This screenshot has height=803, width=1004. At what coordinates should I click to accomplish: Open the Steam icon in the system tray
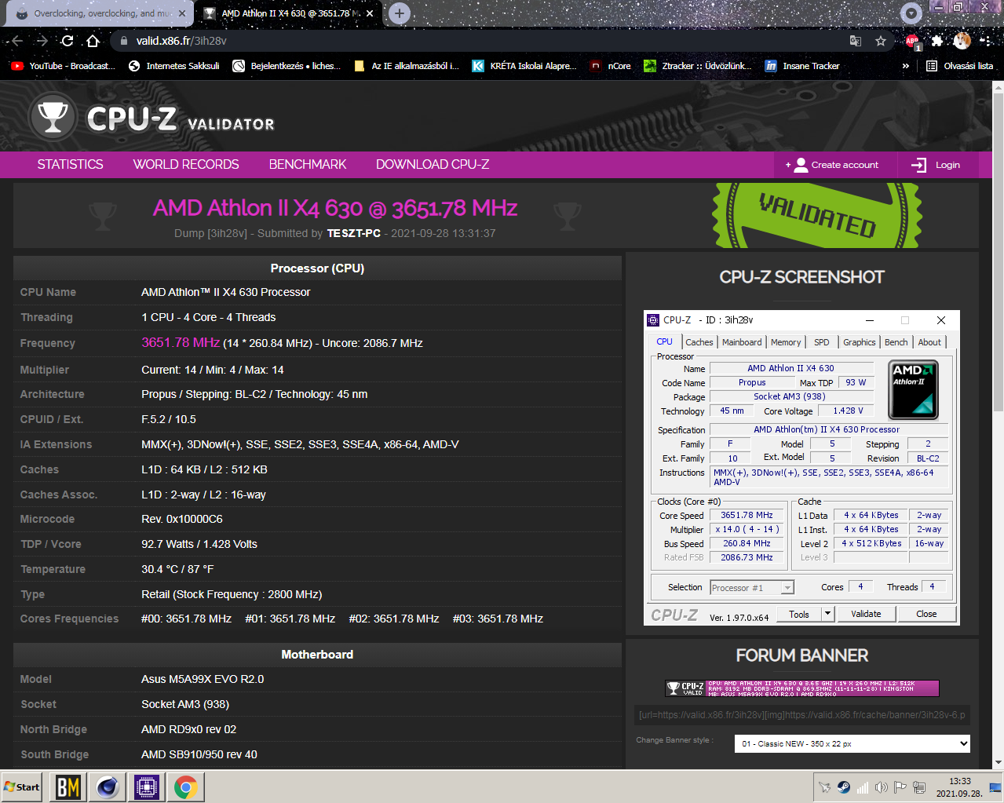844,787
